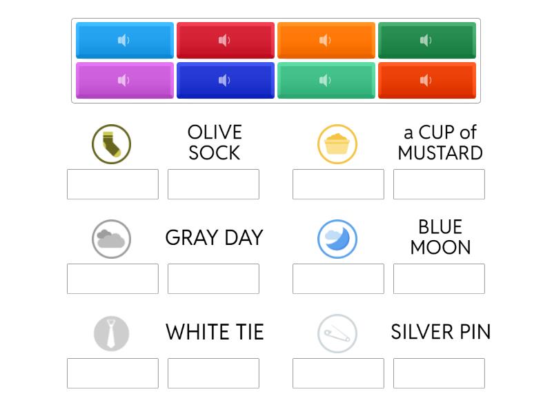
Task: Click the silver safety pin icon
Action: coord(337,333)
